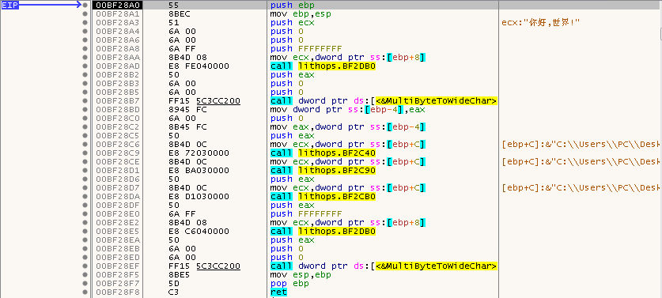
Task: Click 'call lithops.BF2CB0' instruction
Action: tap(323, 196)
